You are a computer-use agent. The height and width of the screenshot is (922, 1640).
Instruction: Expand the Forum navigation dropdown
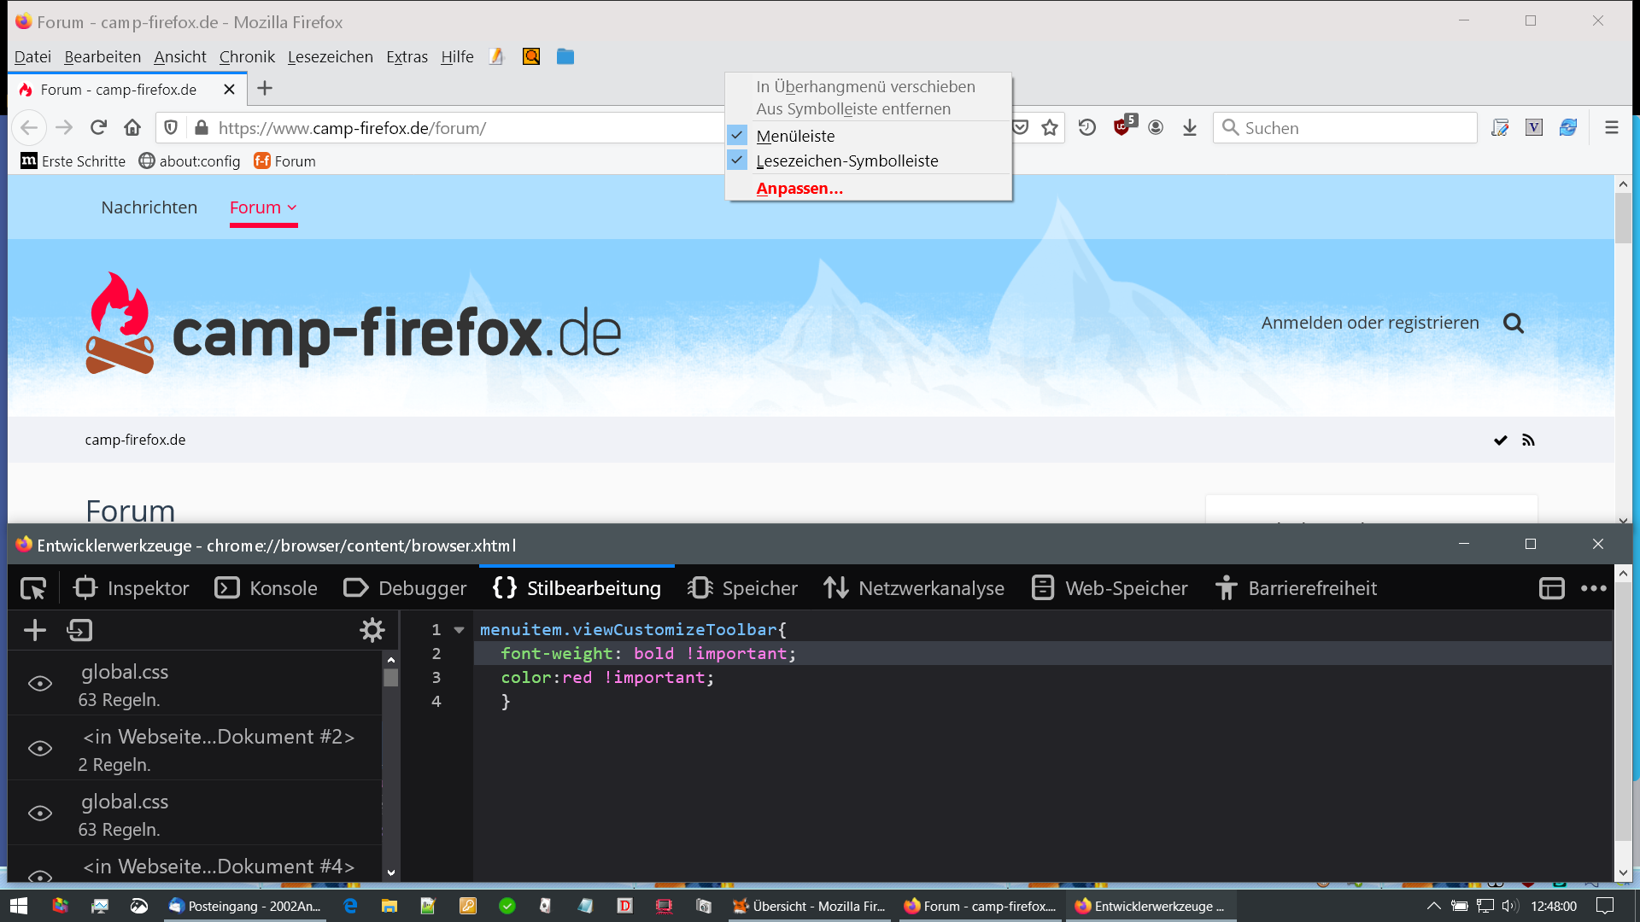point(292,207)
